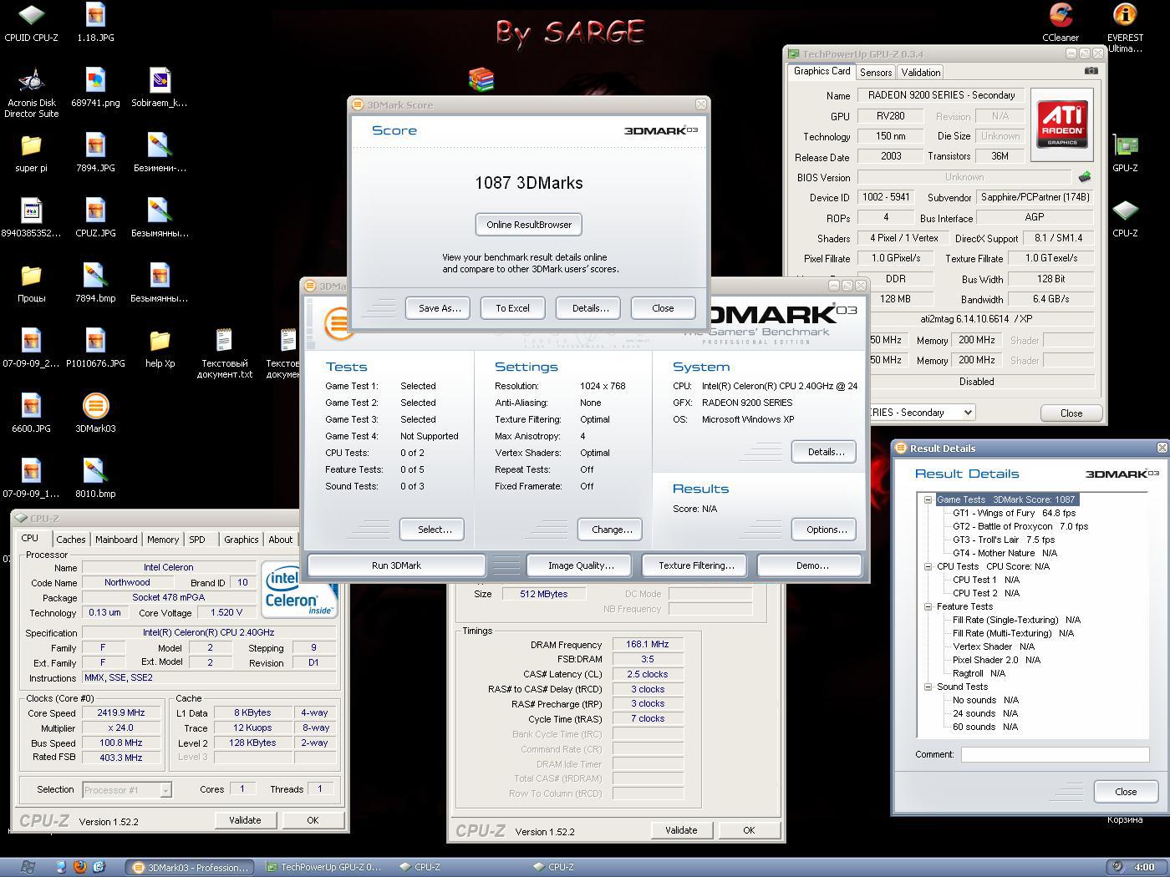Open Texture Filtering... in 3DMark03
1170x877 pixels.
(696, 565)
